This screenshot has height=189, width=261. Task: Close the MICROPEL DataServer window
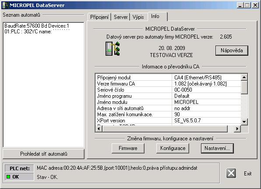255,5
